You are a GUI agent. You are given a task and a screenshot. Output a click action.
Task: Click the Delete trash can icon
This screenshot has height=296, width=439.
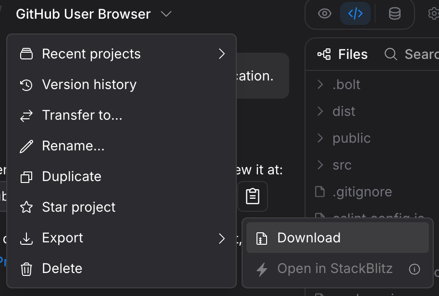26,269
